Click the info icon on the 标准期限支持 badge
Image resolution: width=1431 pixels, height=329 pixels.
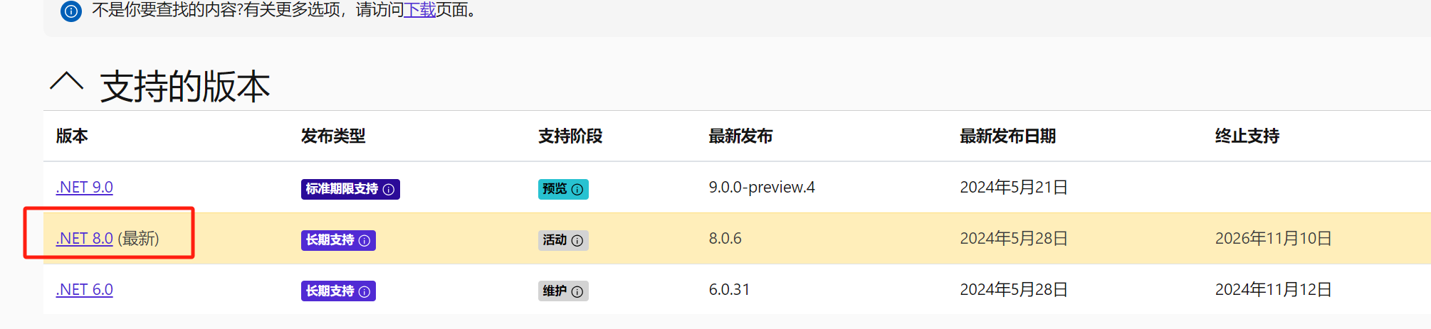pyautogui.click(x=389, y=190)
